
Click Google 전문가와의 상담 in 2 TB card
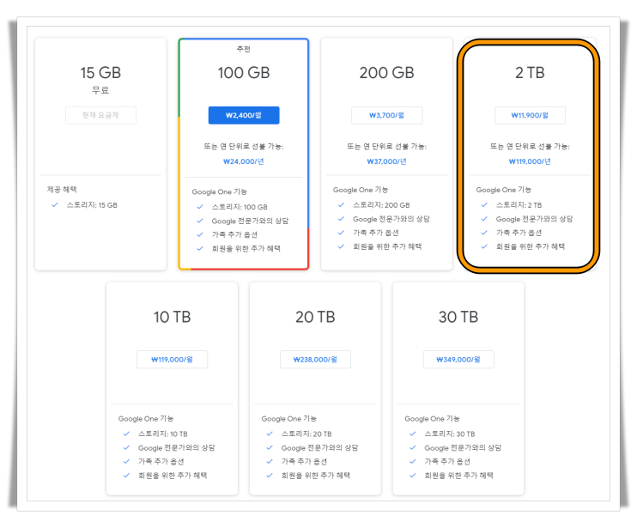(x=534, y=219)
